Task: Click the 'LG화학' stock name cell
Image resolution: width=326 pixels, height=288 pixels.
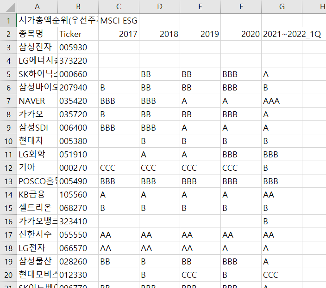Action: pos(37,154)
